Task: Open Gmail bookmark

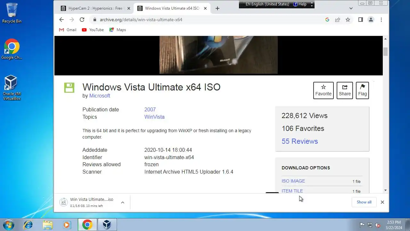Action: click(68, 30)
